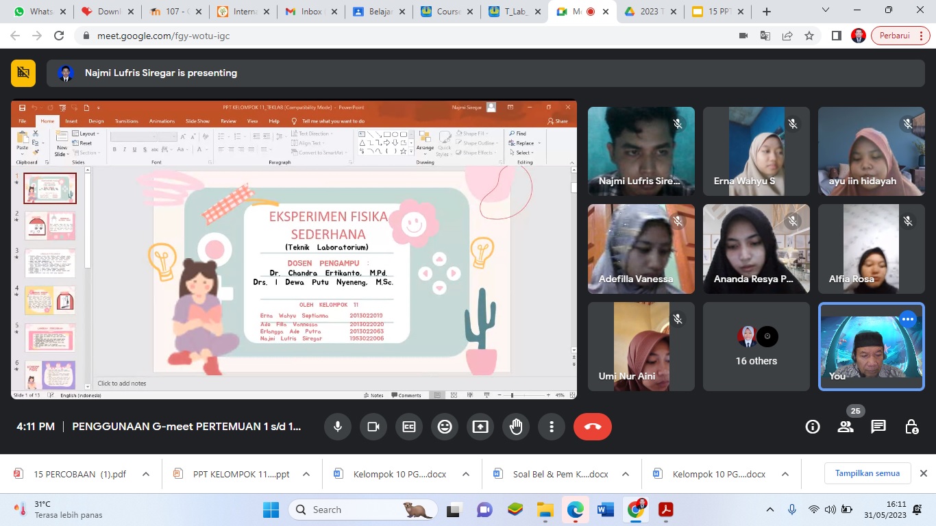Click the Tampilkan semua button
Image resolution: width=936 pixels, height=526 pixels.
coord(867,473)
